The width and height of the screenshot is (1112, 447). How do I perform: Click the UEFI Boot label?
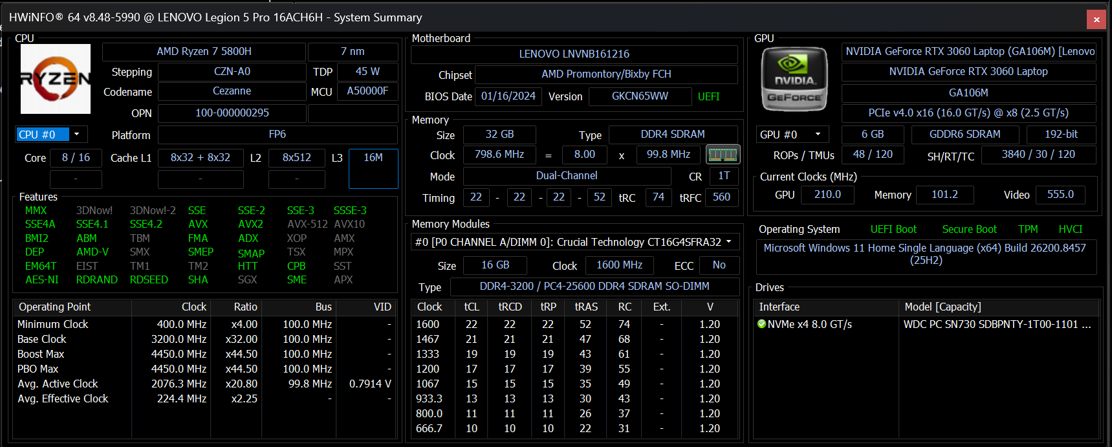tap(893, 229)
